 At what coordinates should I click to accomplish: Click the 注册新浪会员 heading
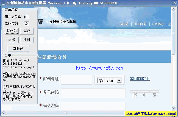point(52,57)
